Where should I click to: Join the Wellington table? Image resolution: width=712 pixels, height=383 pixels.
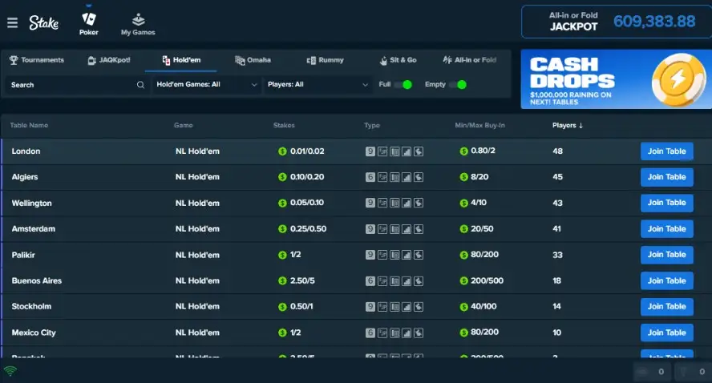click(x=666, y=203)
